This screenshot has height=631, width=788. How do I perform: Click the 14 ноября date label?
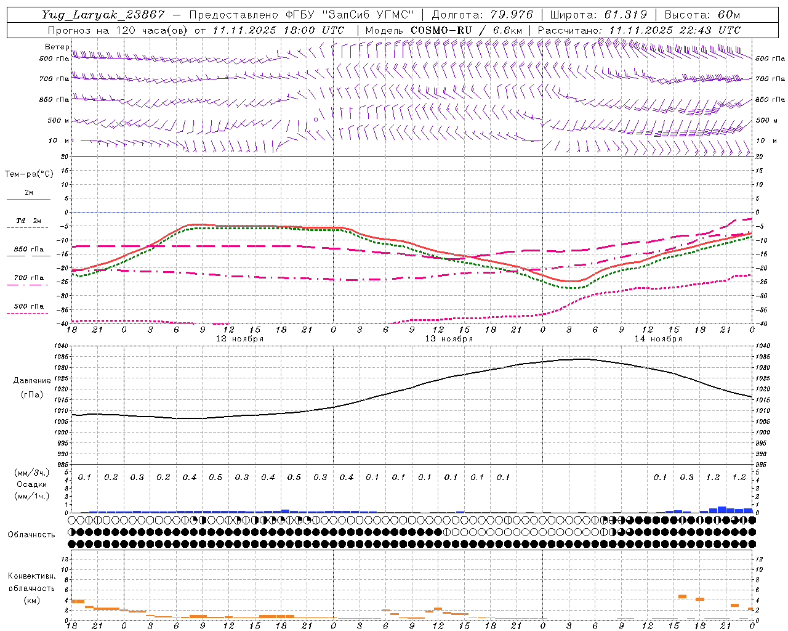(658, 339)
